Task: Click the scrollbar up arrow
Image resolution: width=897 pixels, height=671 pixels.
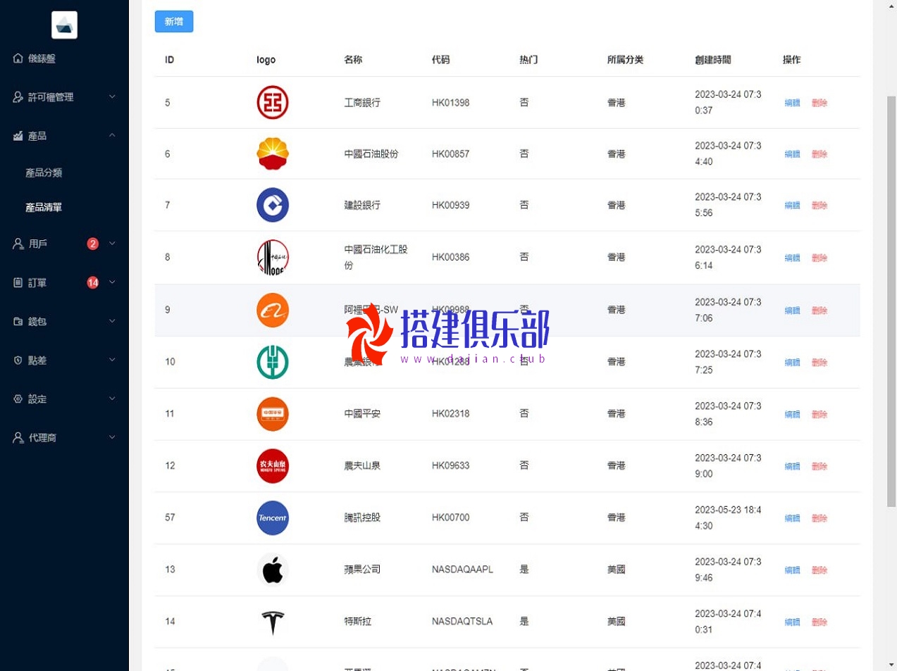Action: click(891, 6)
